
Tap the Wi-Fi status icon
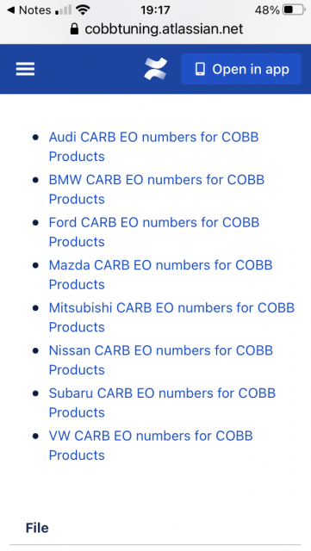(x=83, y=9)
